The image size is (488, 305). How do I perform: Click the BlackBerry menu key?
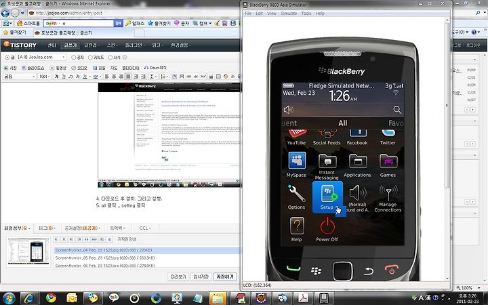click(x=317, y=270)
